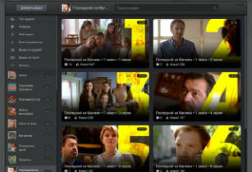Open 'Видео от друзей' sidebar icon
Image resolution: width=252 pixels, height=172 pixels.
pos(12,50)
